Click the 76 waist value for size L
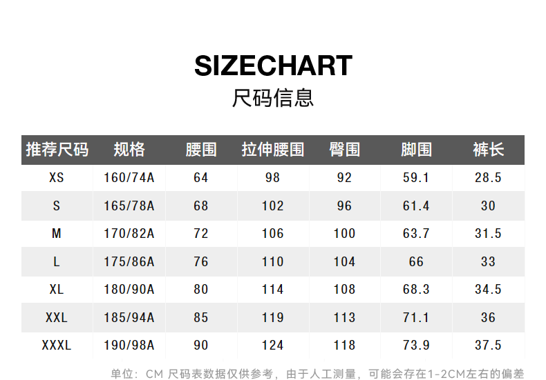546x380 pixels. click(201, 261)
